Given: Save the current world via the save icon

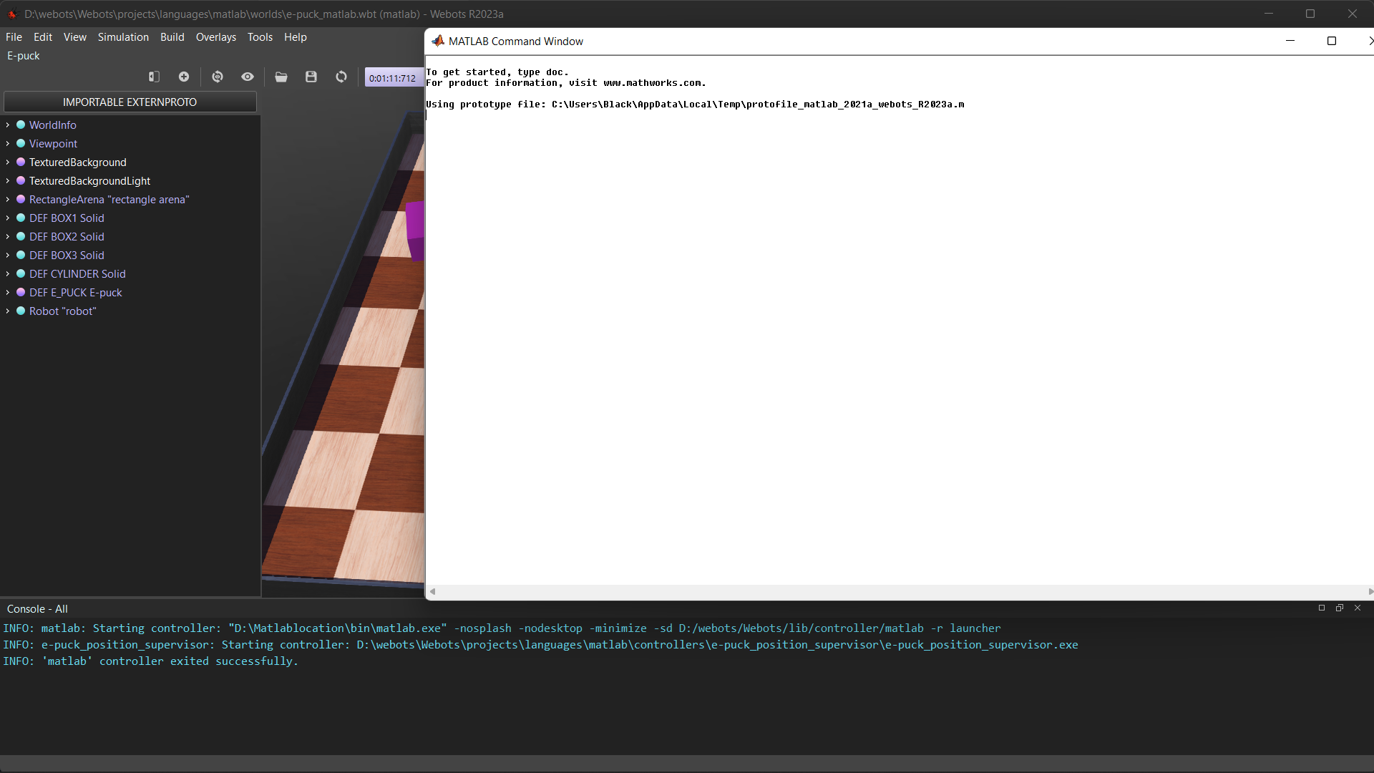Looking at the screenshot, I should (x=311, y=77).
